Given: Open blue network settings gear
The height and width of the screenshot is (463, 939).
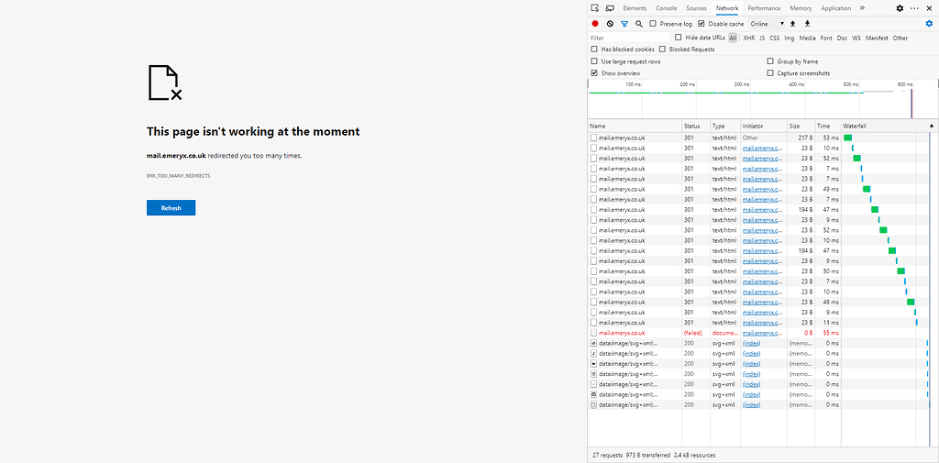Looking at the screenshot, I should (929, 24).
